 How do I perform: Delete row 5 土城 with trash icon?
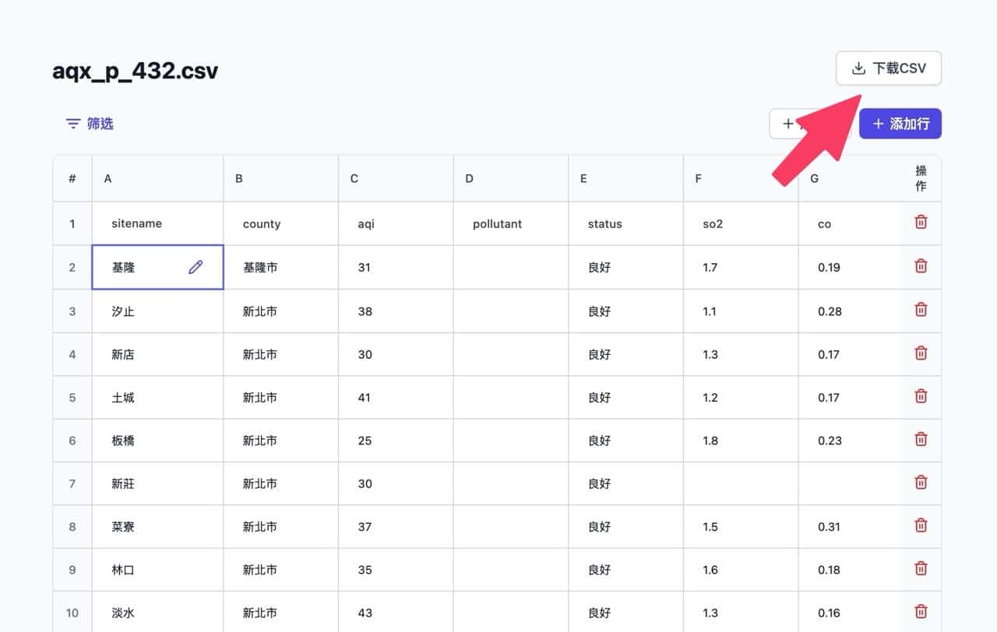tap(921, 396)
